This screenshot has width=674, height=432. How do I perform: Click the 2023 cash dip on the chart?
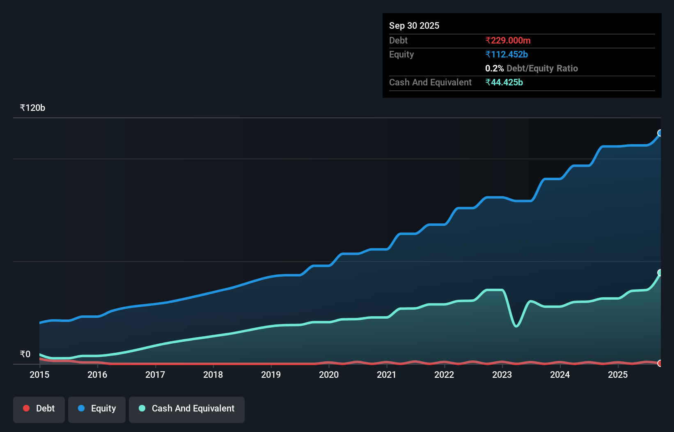[x=516, y=326]
